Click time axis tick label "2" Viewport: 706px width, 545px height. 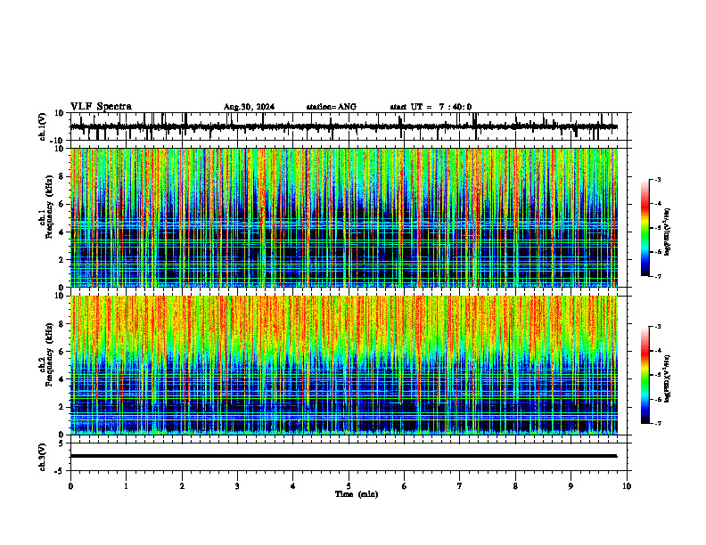(182, 486)
